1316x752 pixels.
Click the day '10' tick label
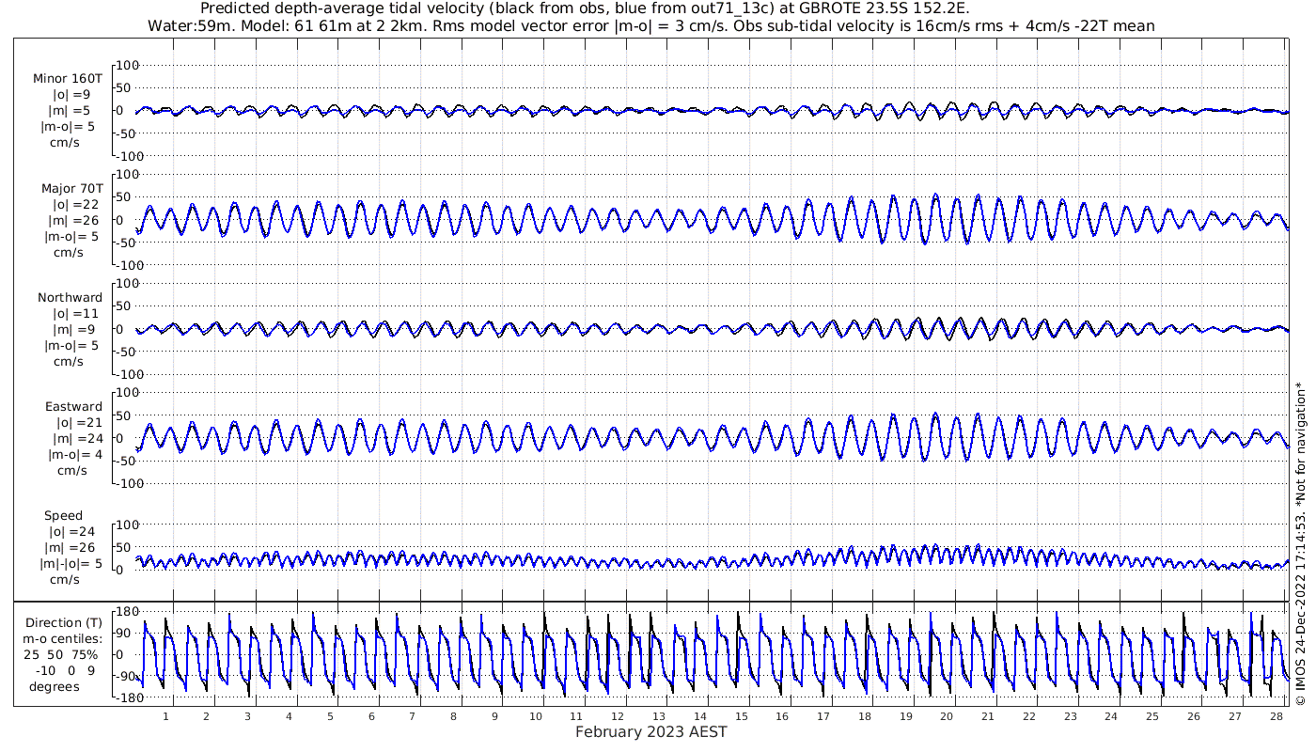[x=536, y=716]
